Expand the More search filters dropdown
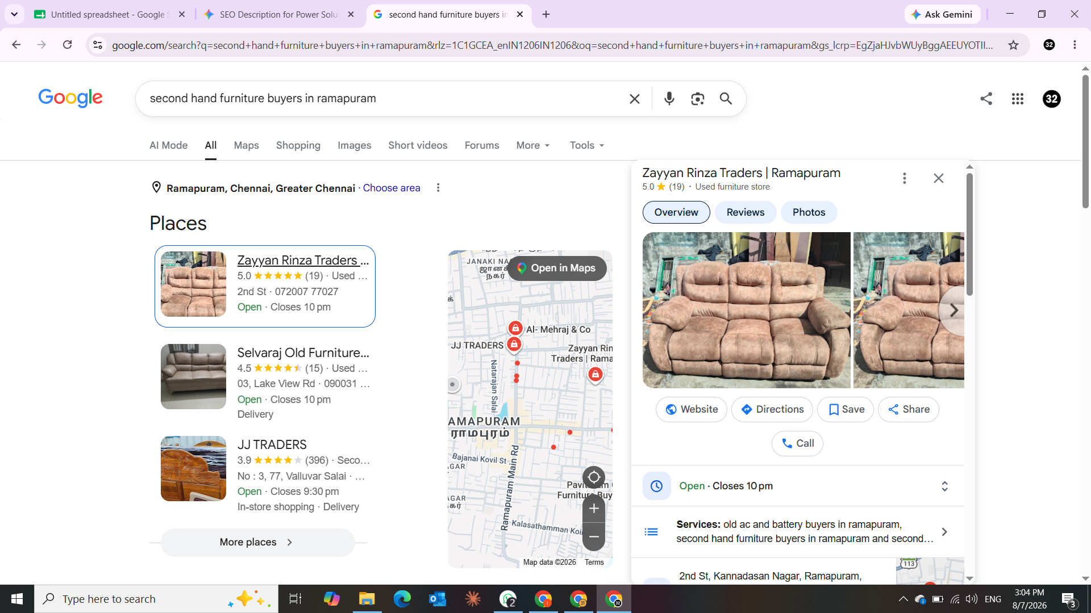This screenshot has width=1091, height=613. click(533, 145)
